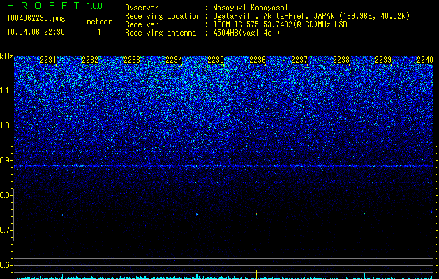Click the kHz axis unit label
Viewport: 439px width, 279px height.
point(6,56)
